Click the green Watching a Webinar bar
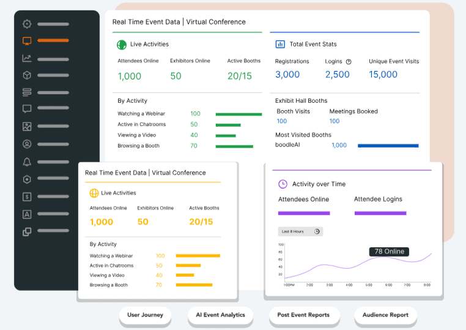 pos(239,114)
